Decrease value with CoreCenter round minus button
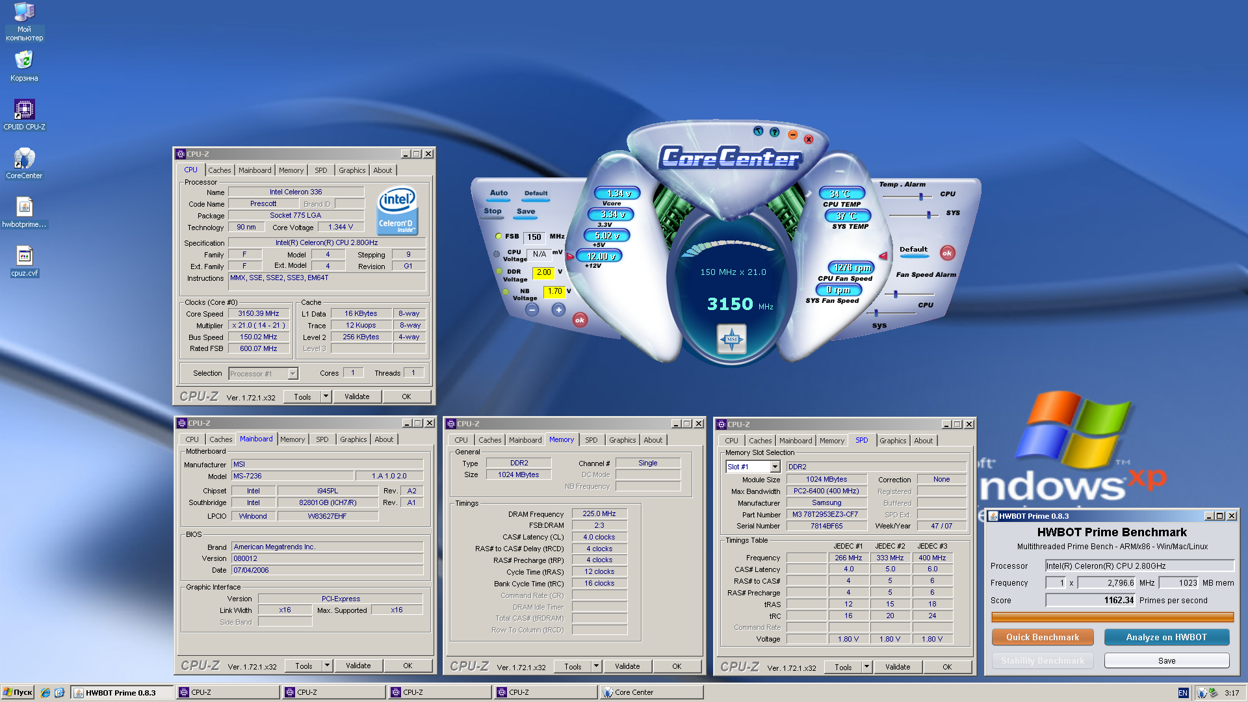 [532, 310]
